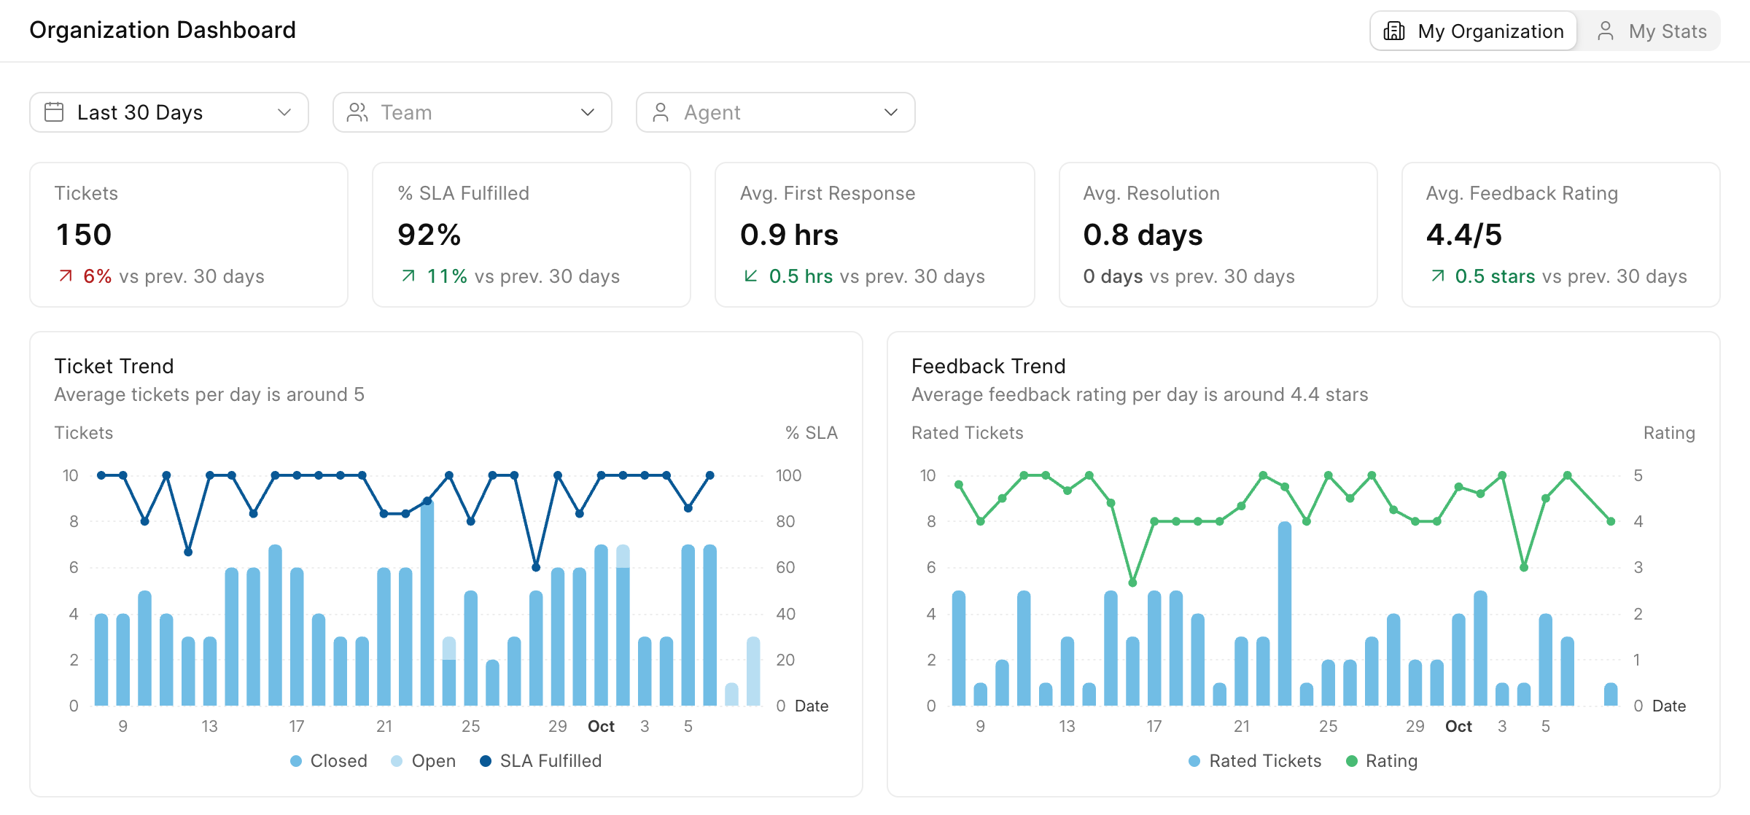Viewport: 1750px width, 815px height.
Task: Switch to the My Stats tab
Action: pyautogui.click(x=1651, y=31)
